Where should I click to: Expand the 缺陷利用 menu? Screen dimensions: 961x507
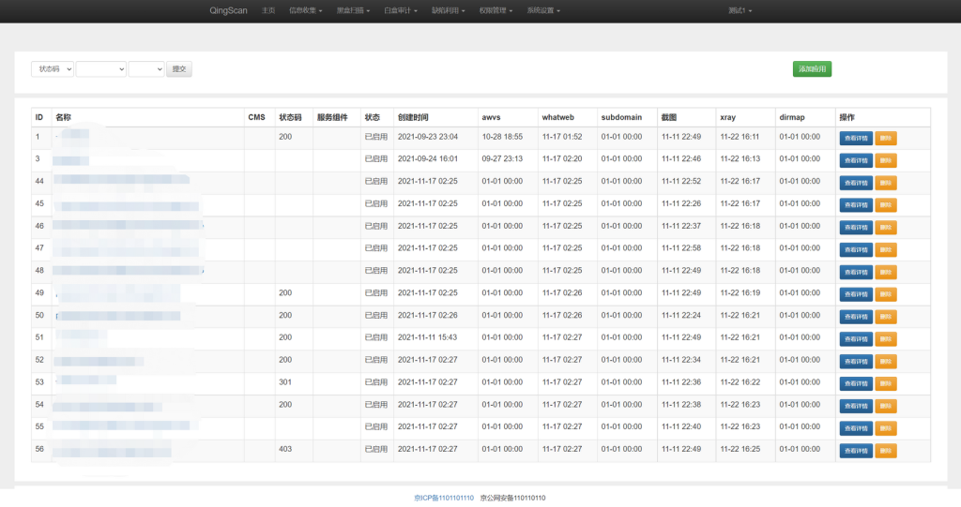[x=449, y=10]
